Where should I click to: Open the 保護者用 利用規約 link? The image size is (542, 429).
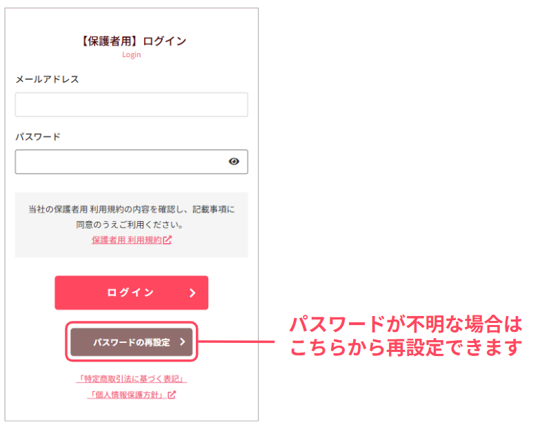[126, 240]
